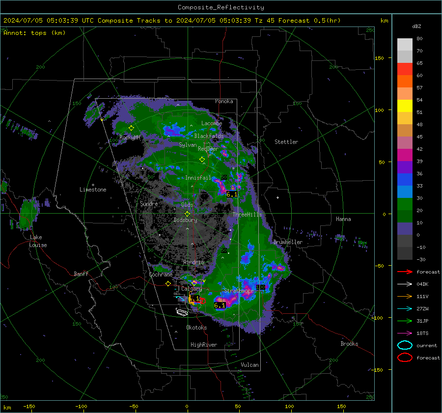Screen dimensions: 442x413
Task: Click the 6.1 storm top label near Innisfail
Action: 232,194
